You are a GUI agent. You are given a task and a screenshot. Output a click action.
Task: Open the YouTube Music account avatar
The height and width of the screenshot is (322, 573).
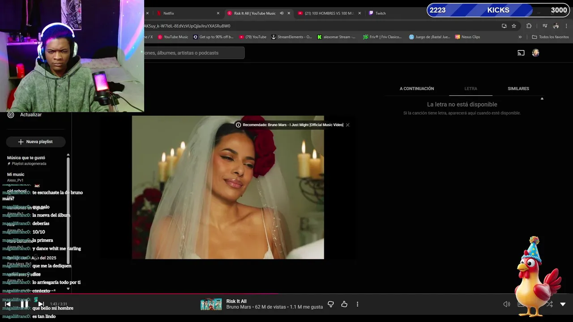click(535, 53)
